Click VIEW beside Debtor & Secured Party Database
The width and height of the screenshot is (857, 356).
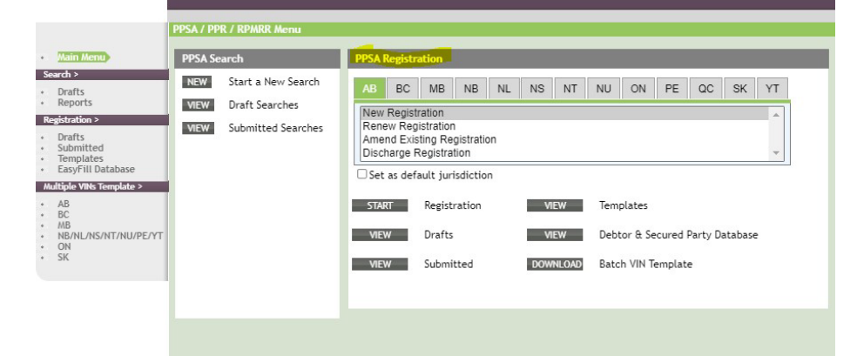click(x=555, y=235)
